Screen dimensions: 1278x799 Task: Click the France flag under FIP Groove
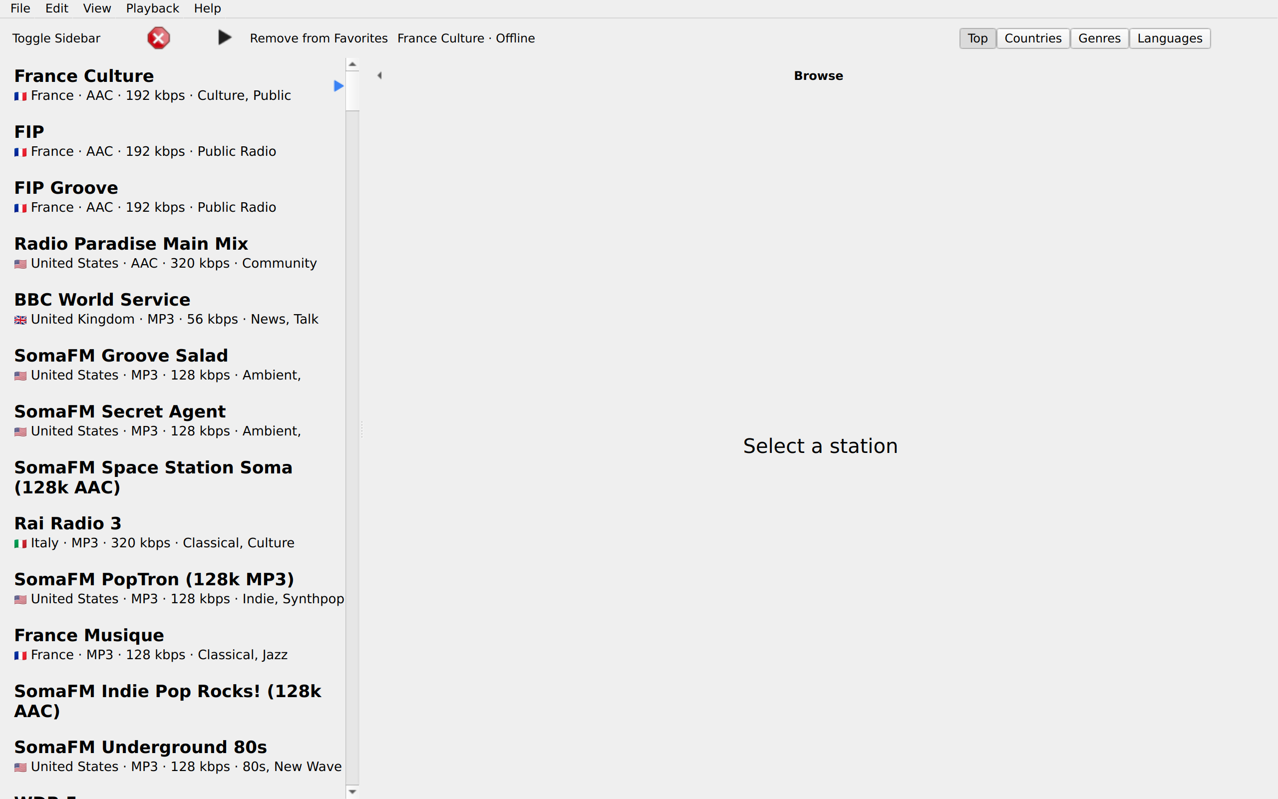tap(20, 208)
